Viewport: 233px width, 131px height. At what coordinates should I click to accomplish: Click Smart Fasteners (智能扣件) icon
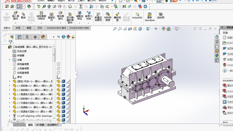[x=51, y=17]
